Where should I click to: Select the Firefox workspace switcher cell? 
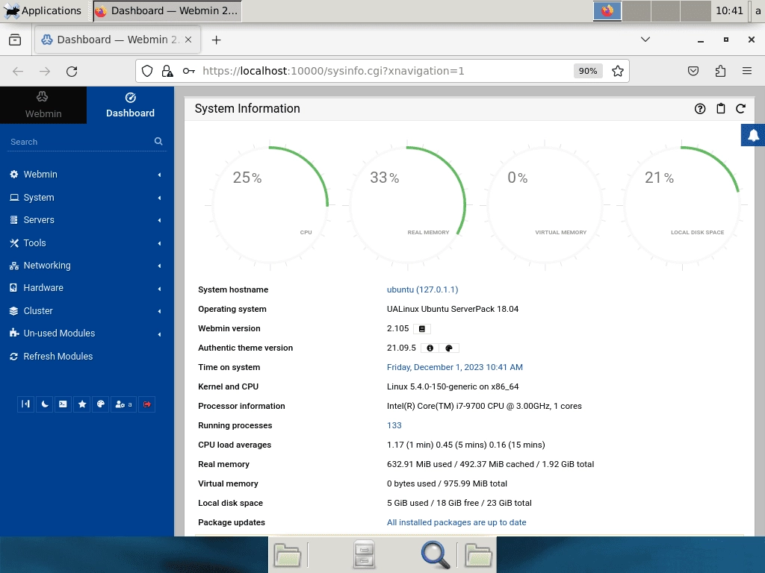pos(607,10)
